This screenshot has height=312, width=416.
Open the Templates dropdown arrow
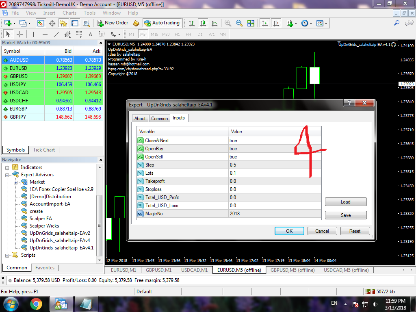point(326,23)
